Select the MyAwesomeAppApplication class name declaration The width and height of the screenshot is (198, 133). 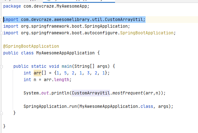tap(65, 53)
